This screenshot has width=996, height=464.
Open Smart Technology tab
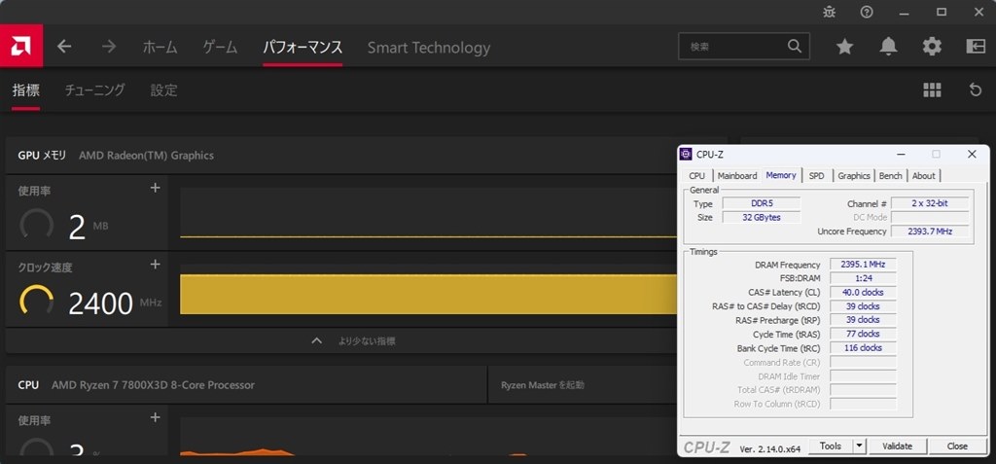429,48
